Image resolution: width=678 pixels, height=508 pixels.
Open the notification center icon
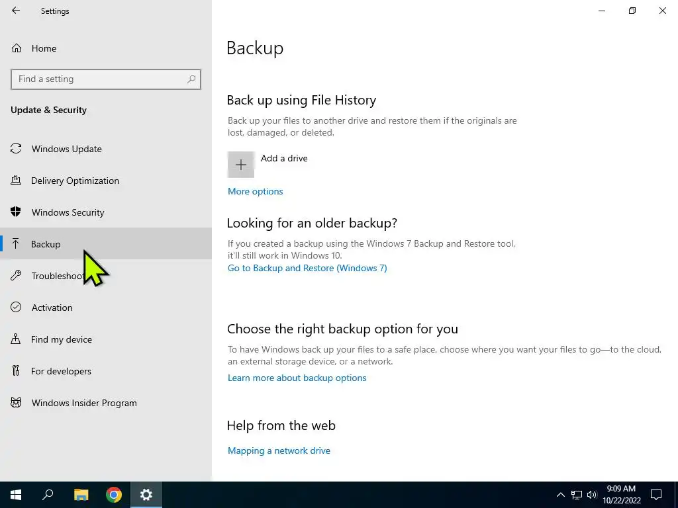tap(656, 495)
